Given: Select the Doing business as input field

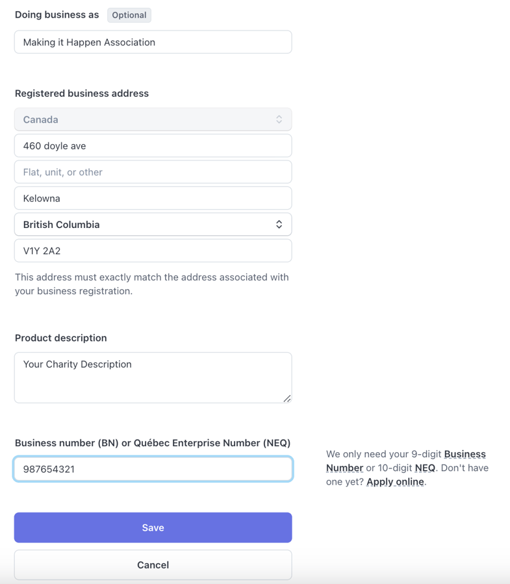Looking at the screenshot, I should tap(153, 42).
